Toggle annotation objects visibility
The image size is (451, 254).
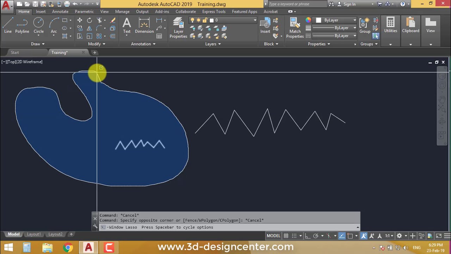click(364, 236)
